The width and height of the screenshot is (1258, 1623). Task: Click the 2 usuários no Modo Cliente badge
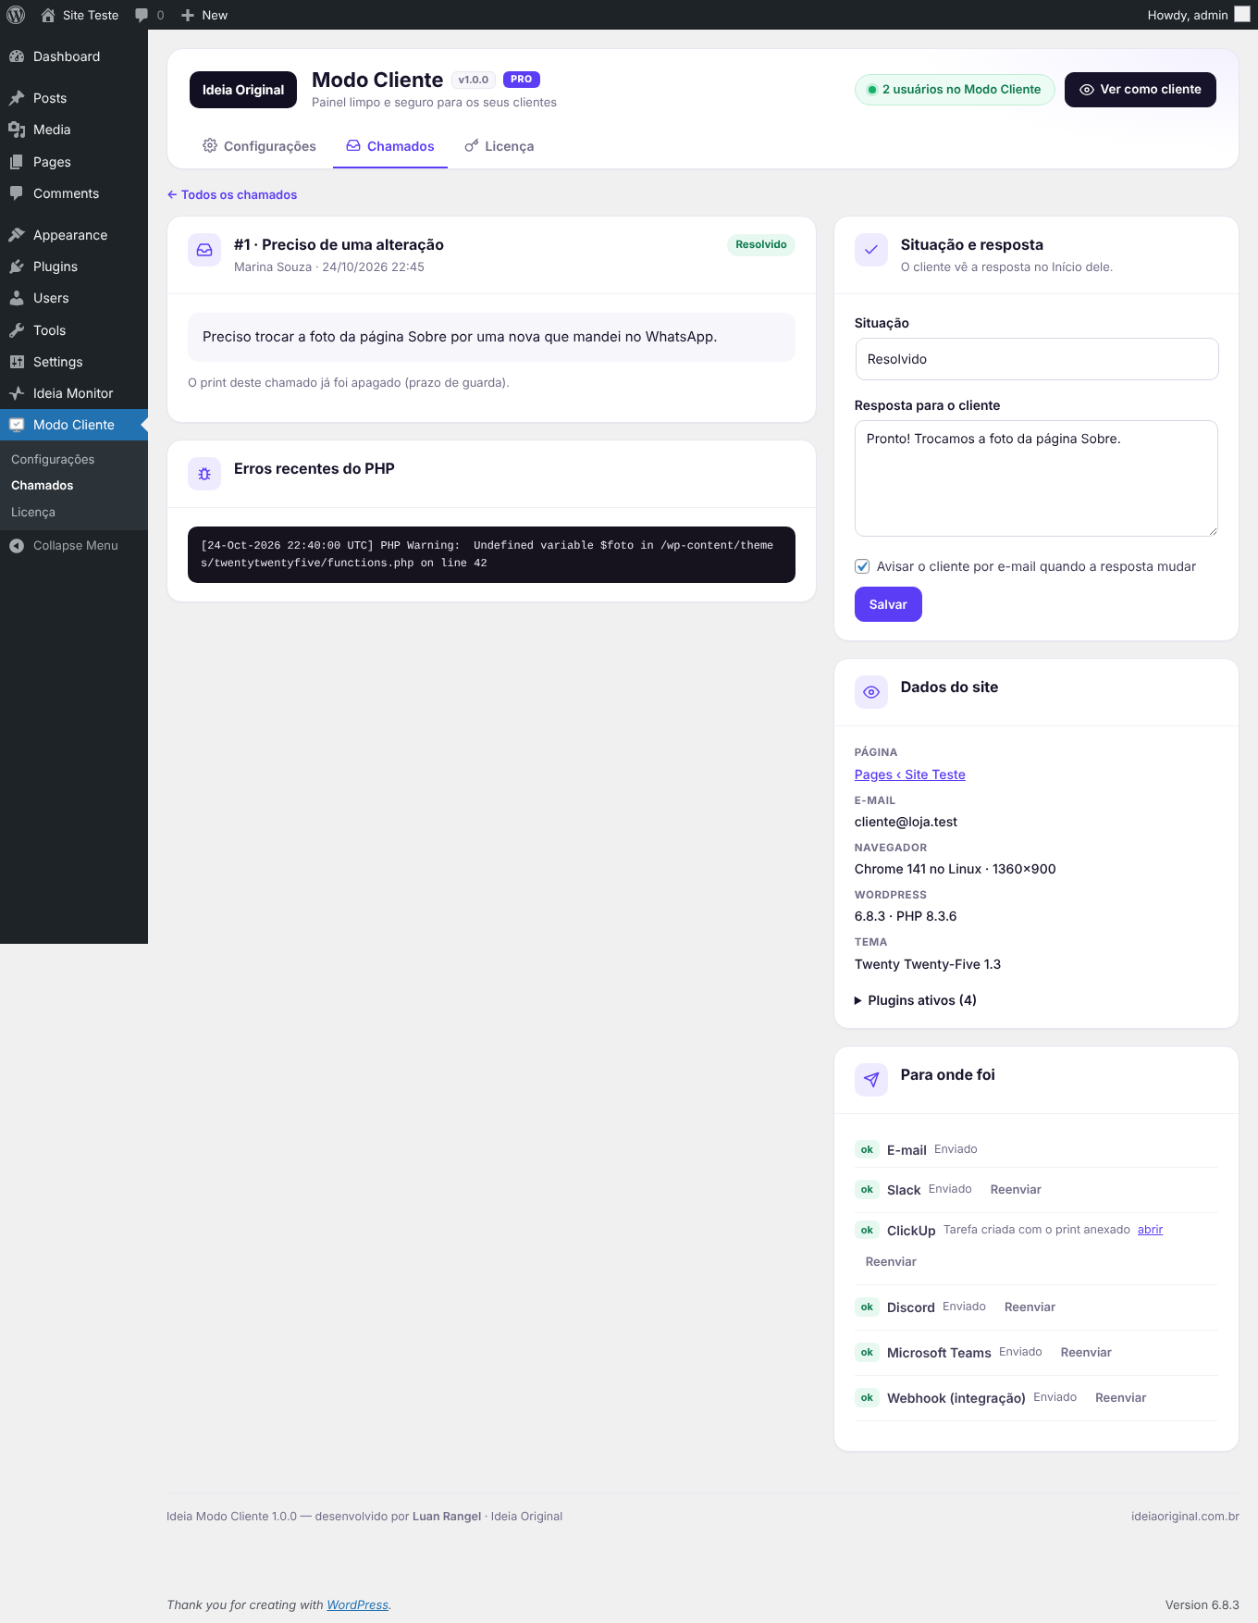(x=955, y=90)
